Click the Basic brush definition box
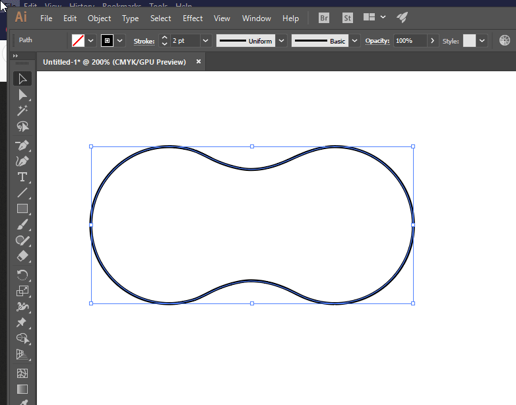 point(320,41)
